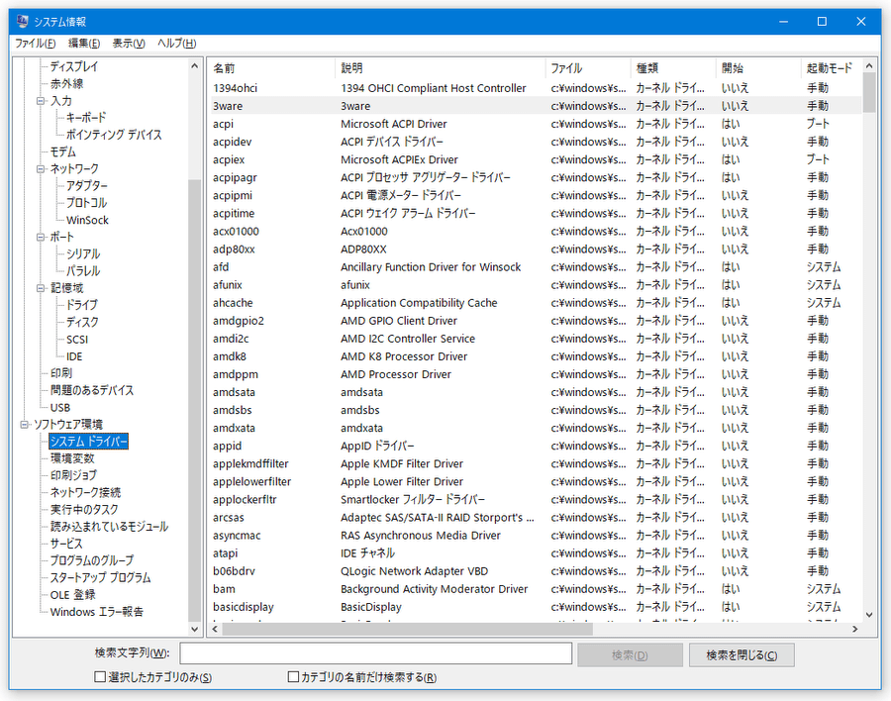
Task: Click horizontal scrollbar left arrow
Action: tap(216, 629)
